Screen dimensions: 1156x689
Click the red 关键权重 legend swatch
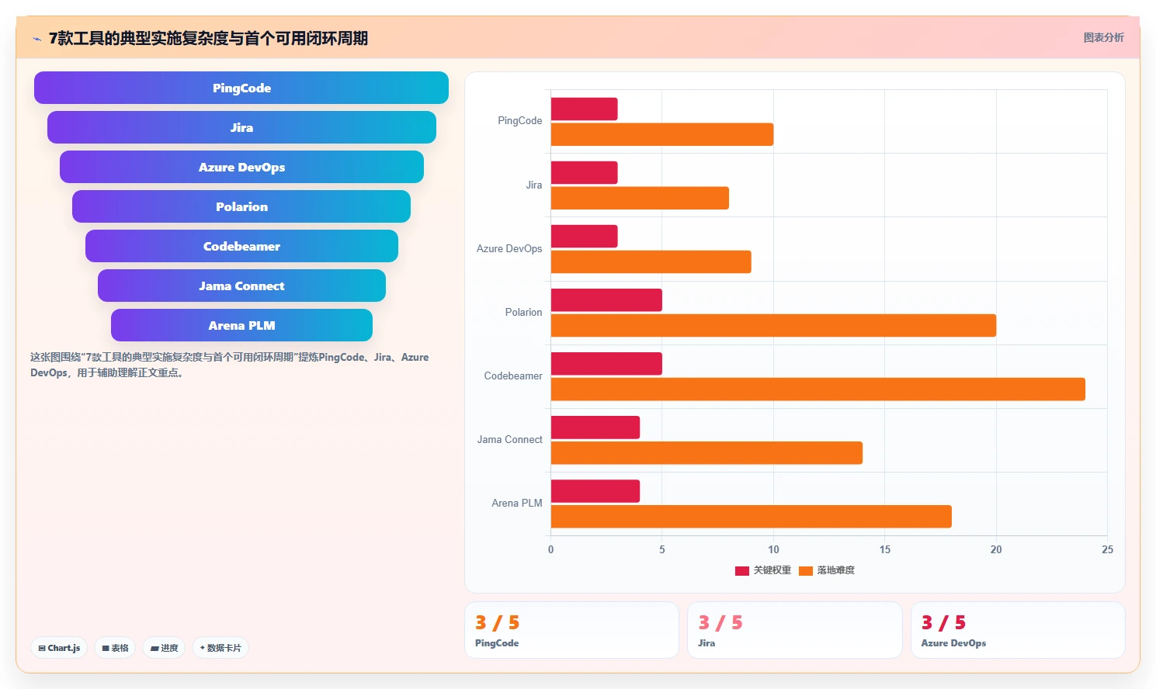click(x=742, y=570)
